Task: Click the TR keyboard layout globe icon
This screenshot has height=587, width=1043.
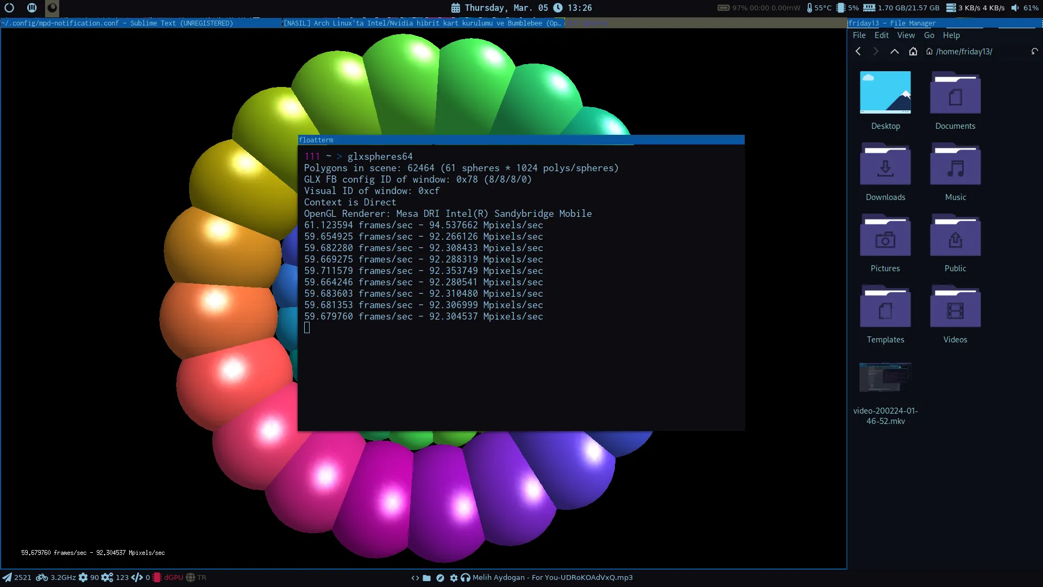Action: [190, 578]
